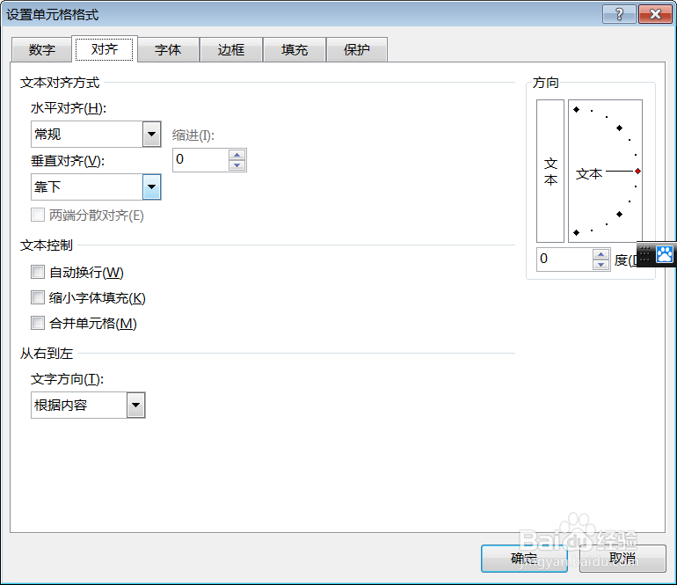Click the 常规 horizontal alignment combo box
Viewport: 677px width, 585px height.
pos(96,134)
